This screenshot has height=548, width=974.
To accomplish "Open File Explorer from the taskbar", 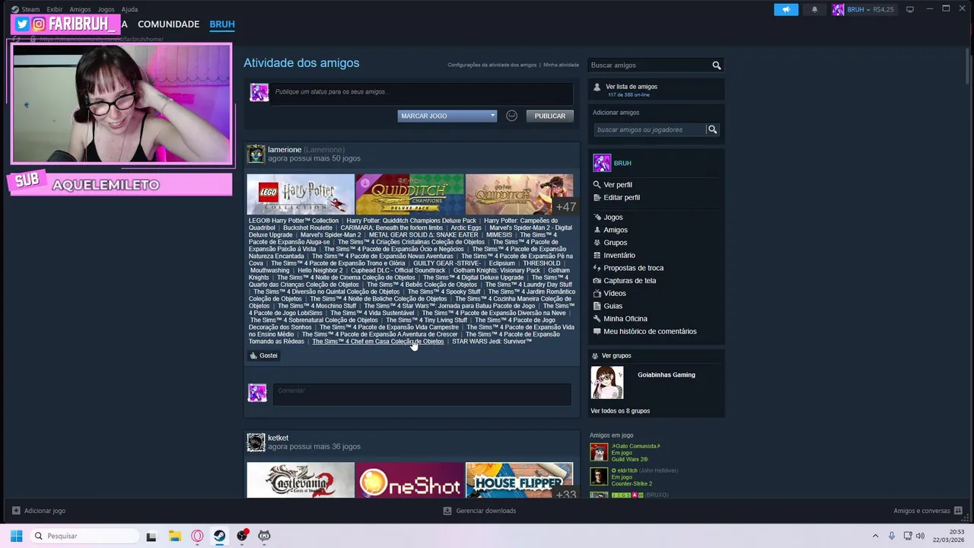I will [174, 536].
